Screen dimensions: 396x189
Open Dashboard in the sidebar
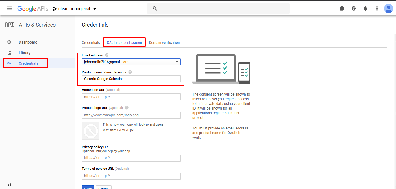click(x=28, y=42)
